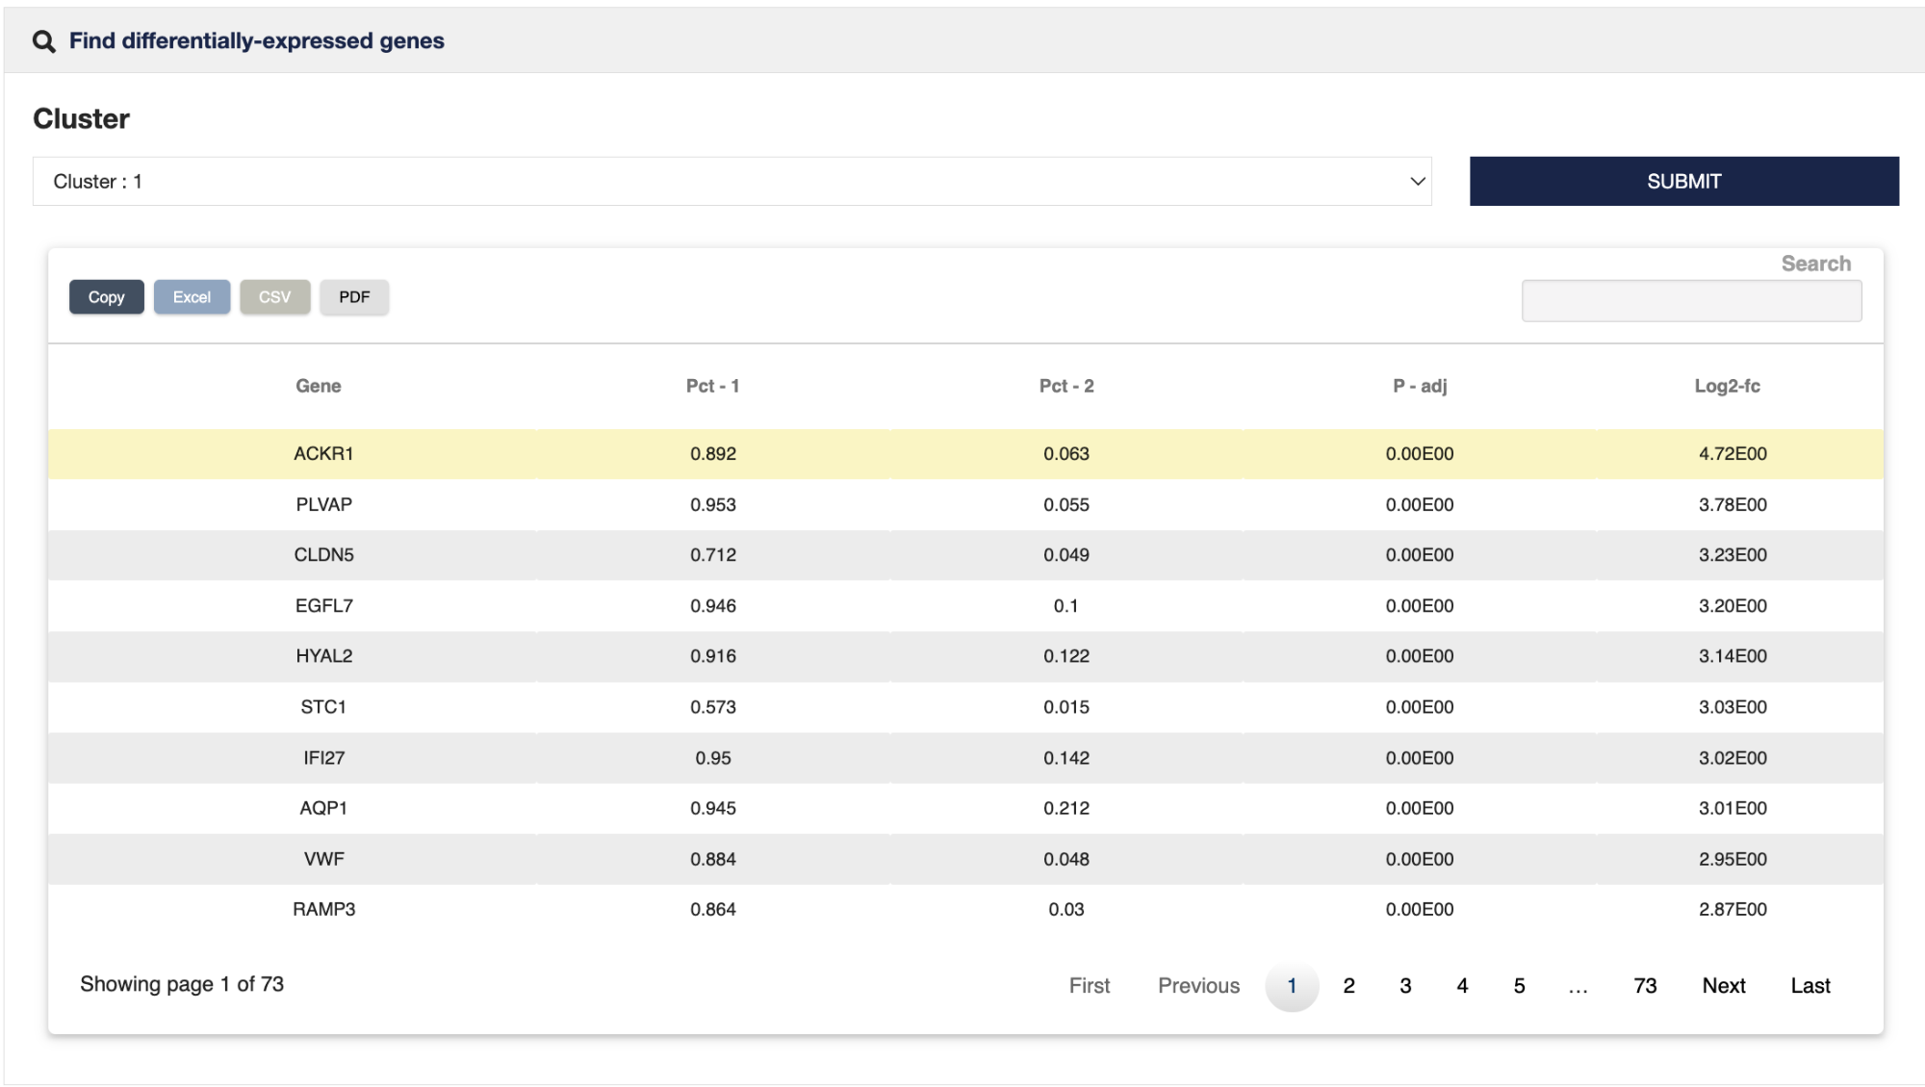Screen dimensions: 1925x1087
Task: Click Pct-1 value 0.953 for PLVAP
Action: pyautogui.click(x=713, y=505)
